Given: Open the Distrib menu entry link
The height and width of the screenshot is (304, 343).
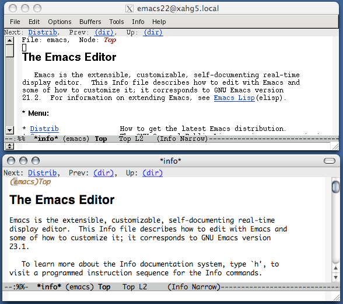Looking at the screenshot, I should (x=44, y=129).
